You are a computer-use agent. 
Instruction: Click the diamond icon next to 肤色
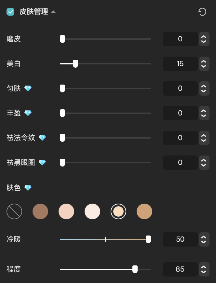pyautogui.click(x=28, y=188)
